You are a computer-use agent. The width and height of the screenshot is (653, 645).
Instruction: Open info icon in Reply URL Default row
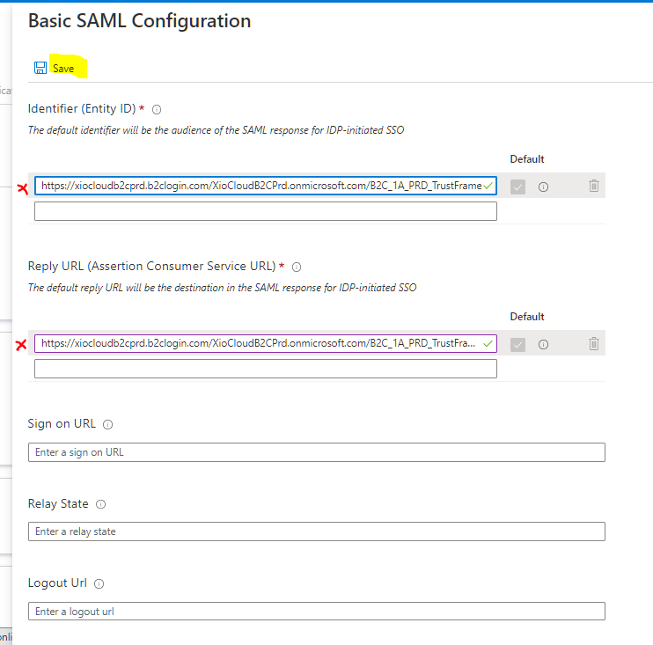pos(543,344)
